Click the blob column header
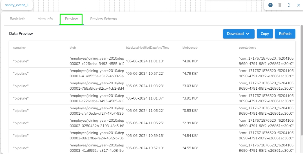This screenshot has height=154, width=303. 73,47
